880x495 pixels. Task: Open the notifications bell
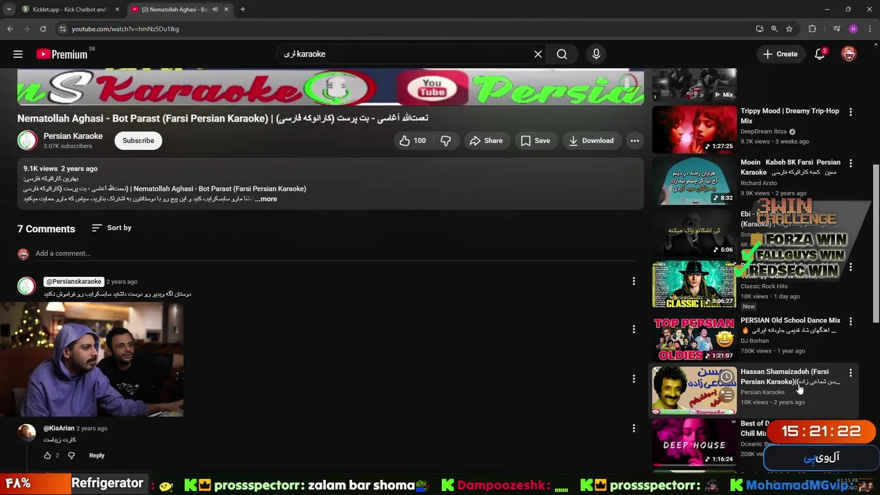(x=819, y=54)
